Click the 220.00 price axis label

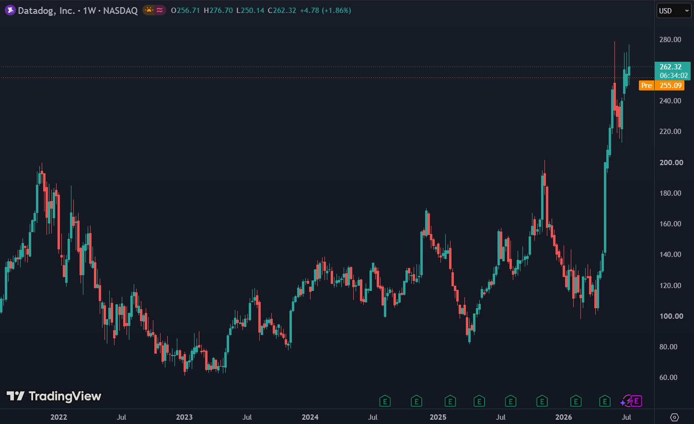coord(670,131)
